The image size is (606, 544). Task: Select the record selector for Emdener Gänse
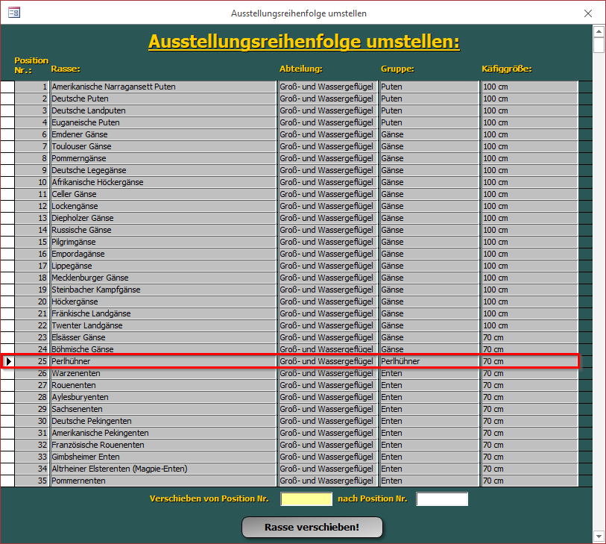7,134
